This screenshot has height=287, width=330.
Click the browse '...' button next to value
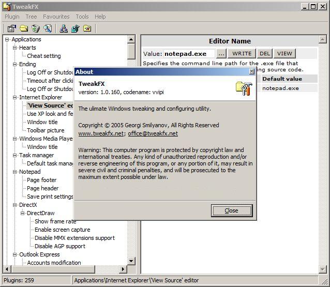pos(221,54)
